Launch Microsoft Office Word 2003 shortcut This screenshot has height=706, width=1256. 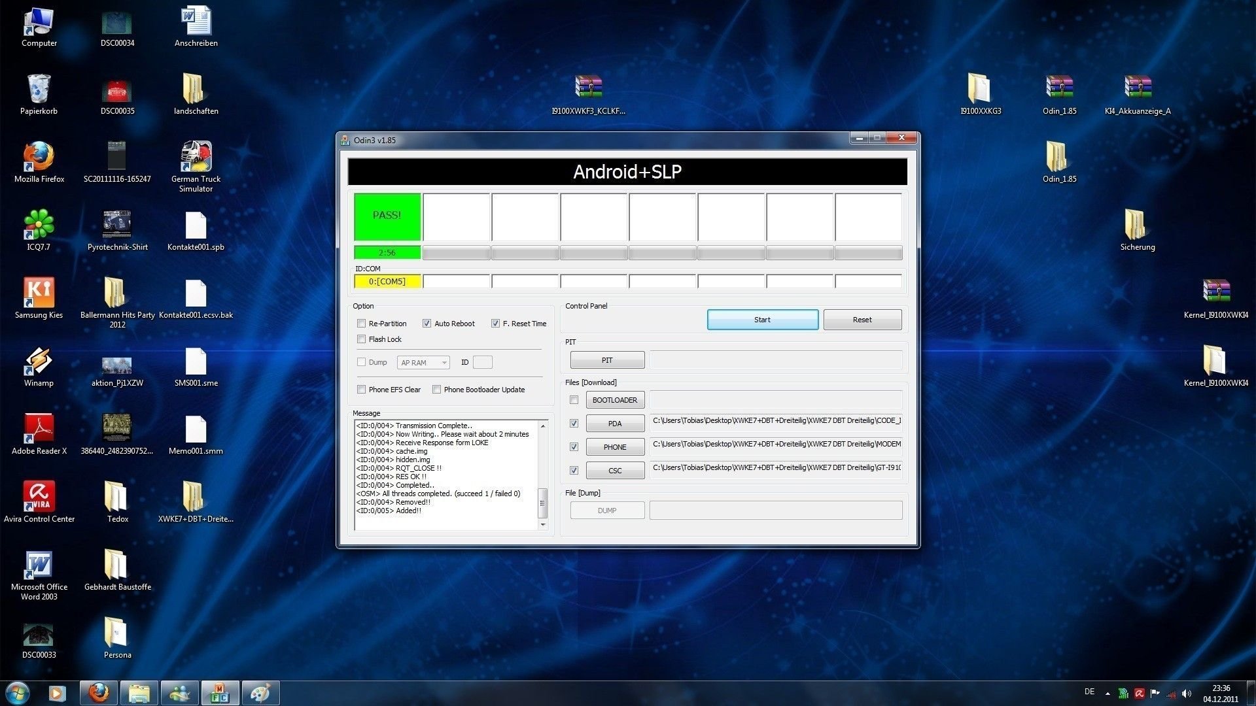39,575
